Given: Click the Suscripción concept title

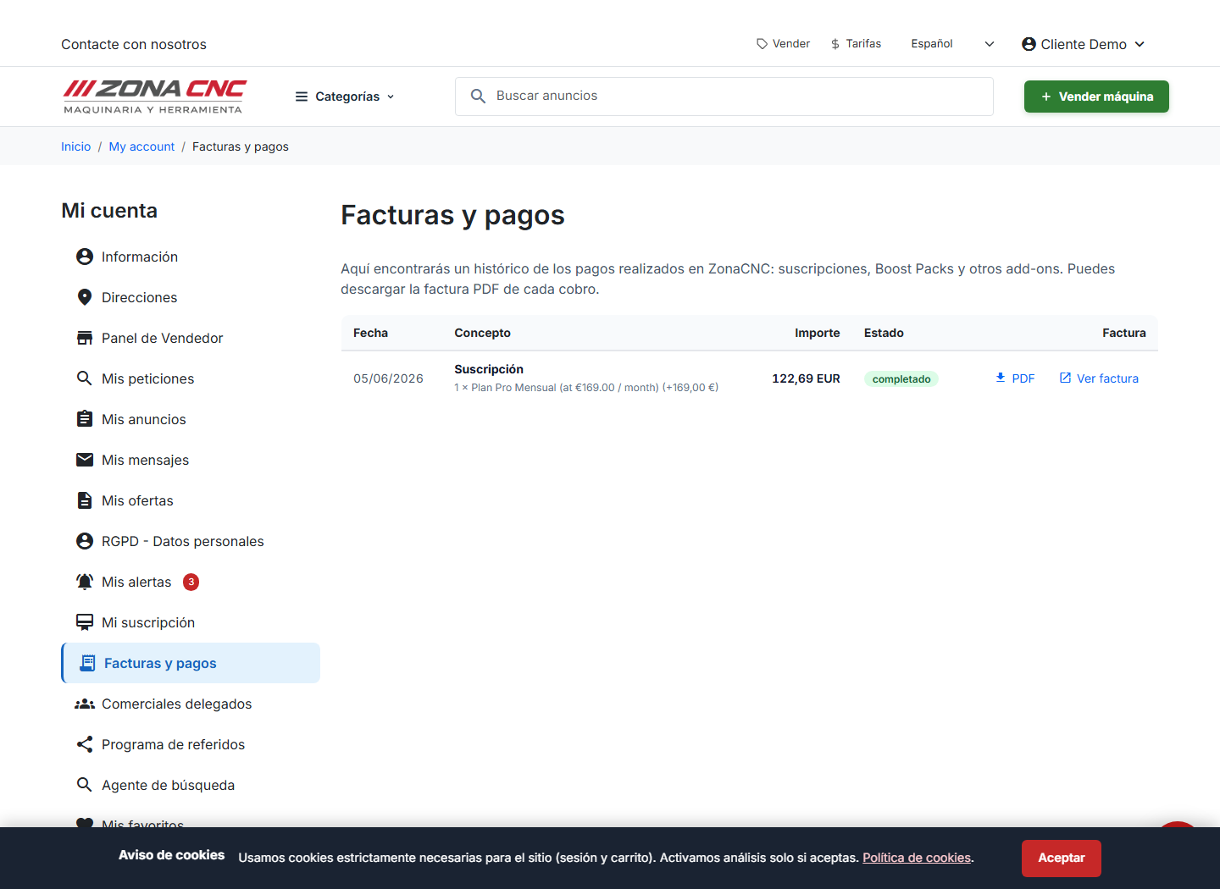Looking at the screenshot, I should [x=489, y=369].
